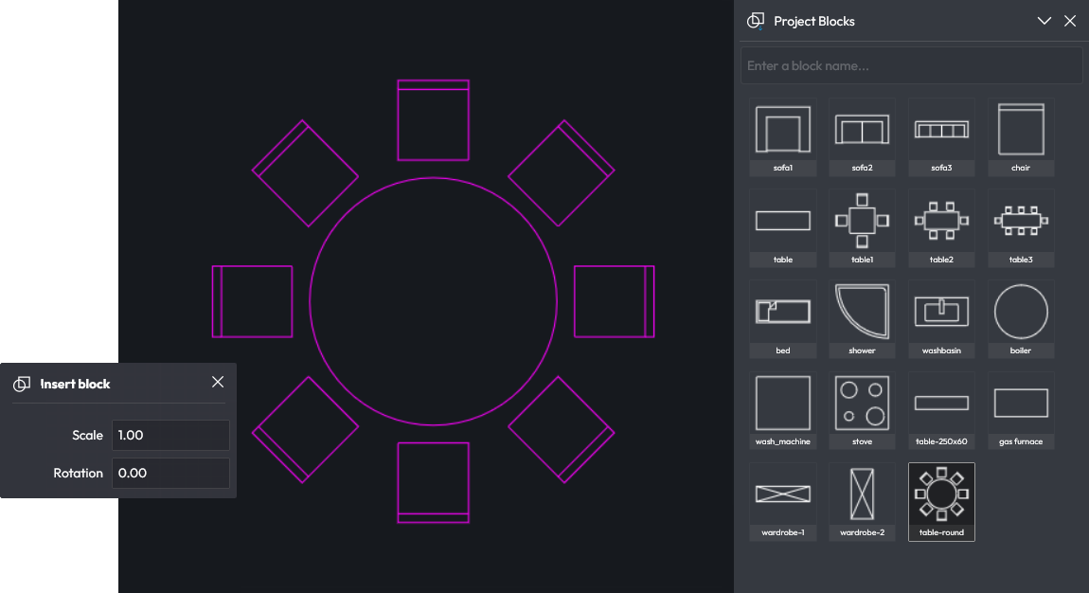Collapse the Project Blocks panel chevron
Image resolution: width=1089 pixels, height=593 pixels.
coord(1044,21)
